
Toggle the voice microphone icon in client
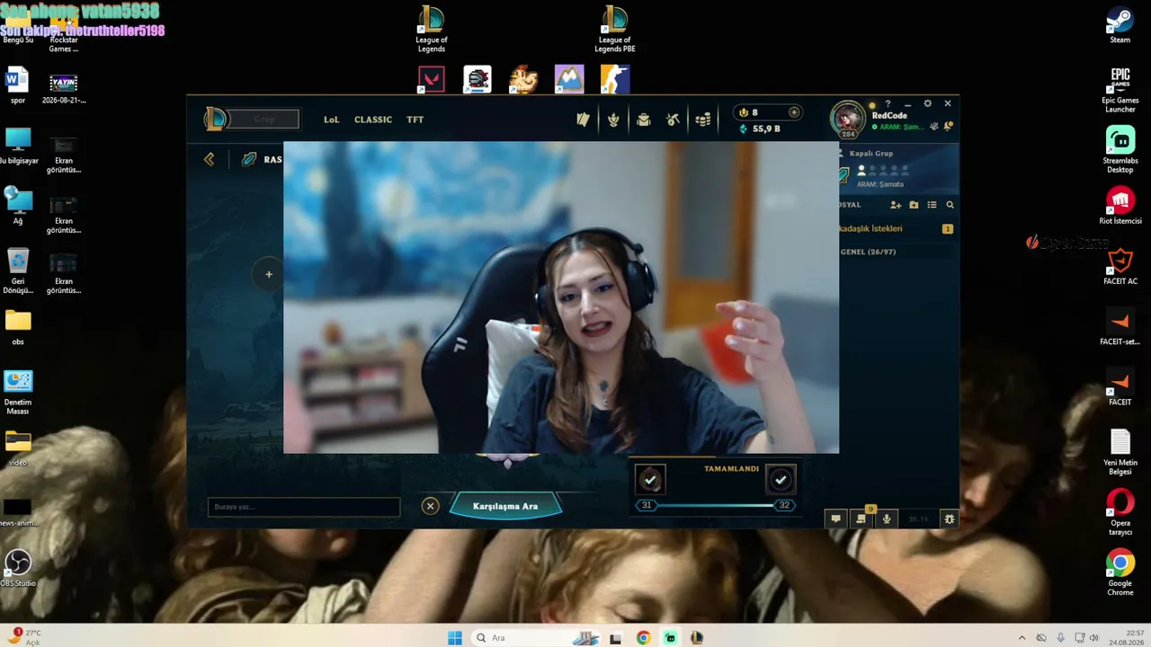pos(887,518)
